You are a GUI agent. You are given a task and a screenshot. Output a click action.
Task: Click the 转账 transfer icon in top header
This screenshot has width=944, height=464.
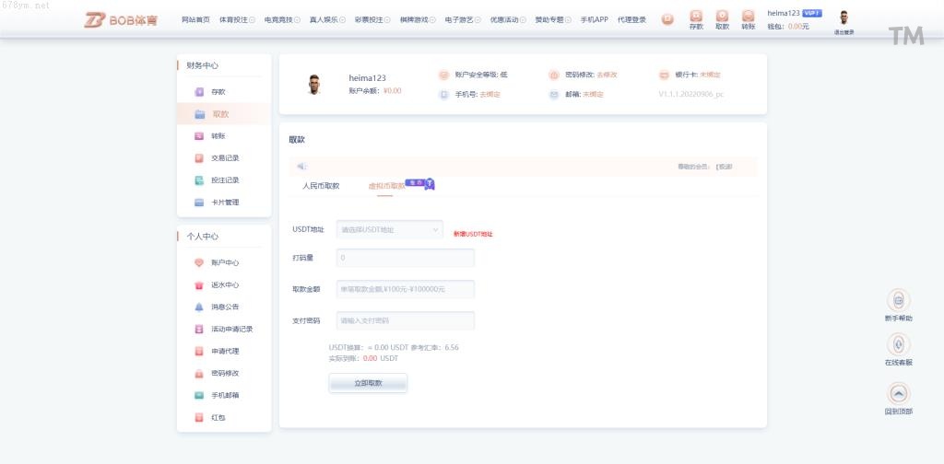click(x=748, y=17)
